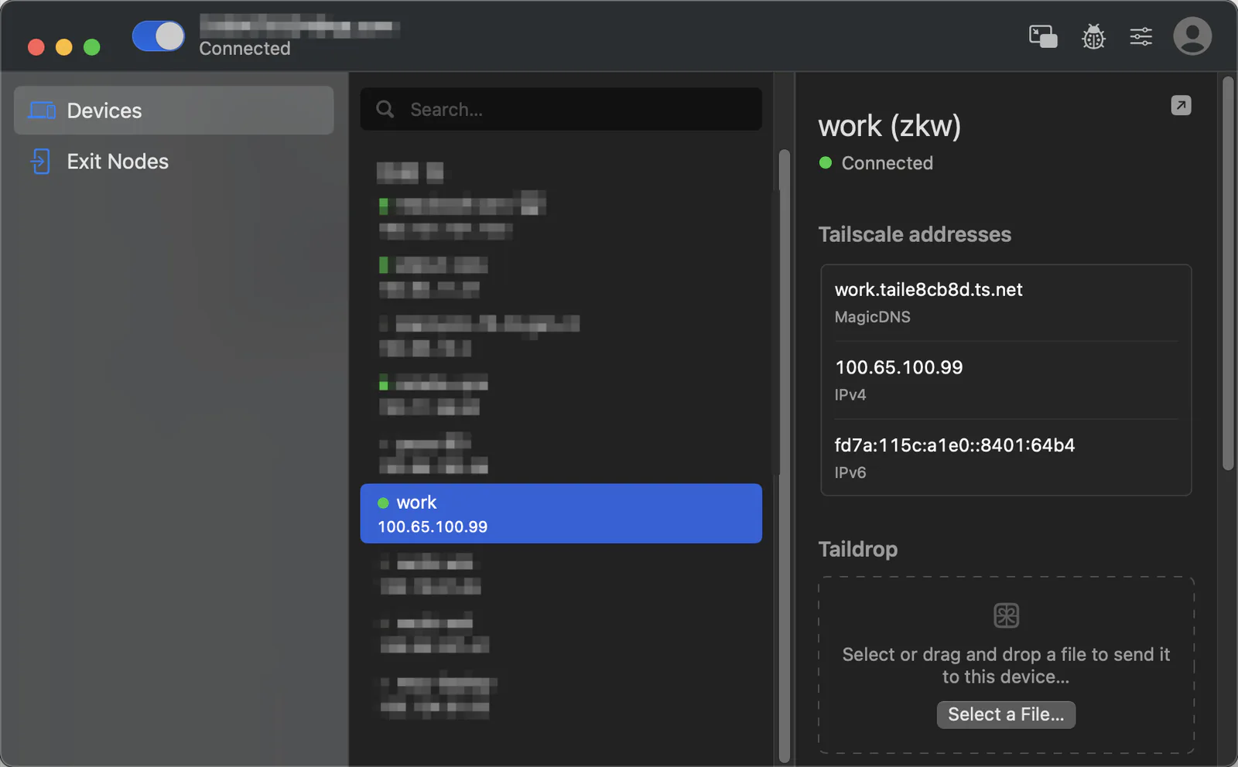Toggle the Tailscale connection switch off
The width and height of the screenshot is (1238, 767).
pyautogui.click(x=158, y=36)
